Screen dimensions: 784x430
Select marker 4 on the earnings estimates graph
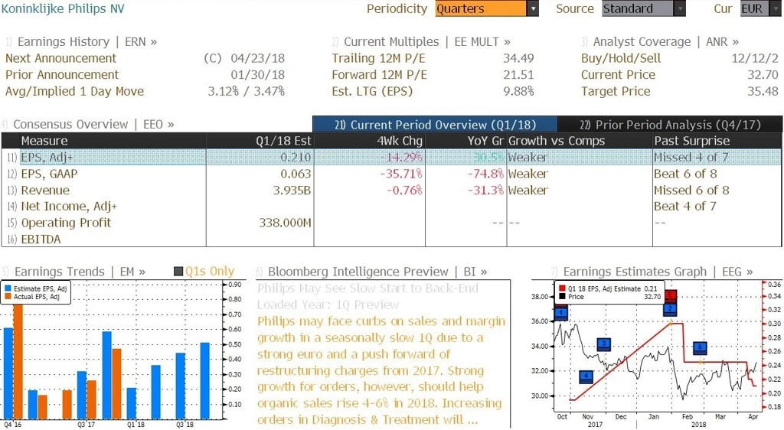tap(586, 376)
